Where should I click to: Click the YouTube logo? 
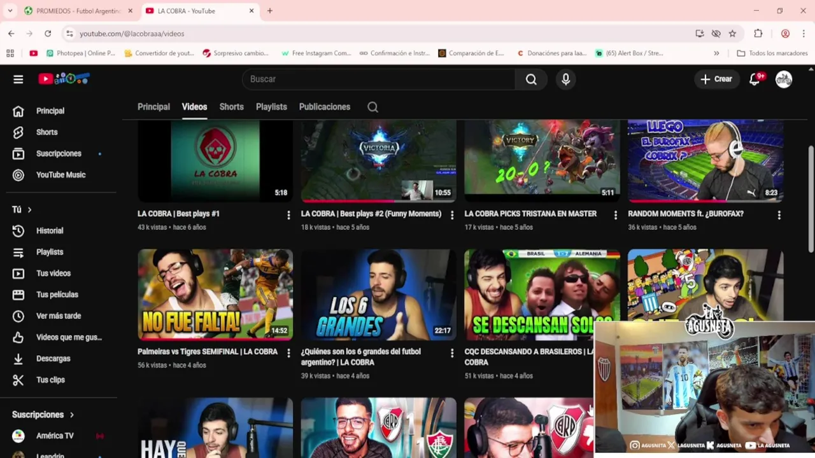click(x=64, y=79)
